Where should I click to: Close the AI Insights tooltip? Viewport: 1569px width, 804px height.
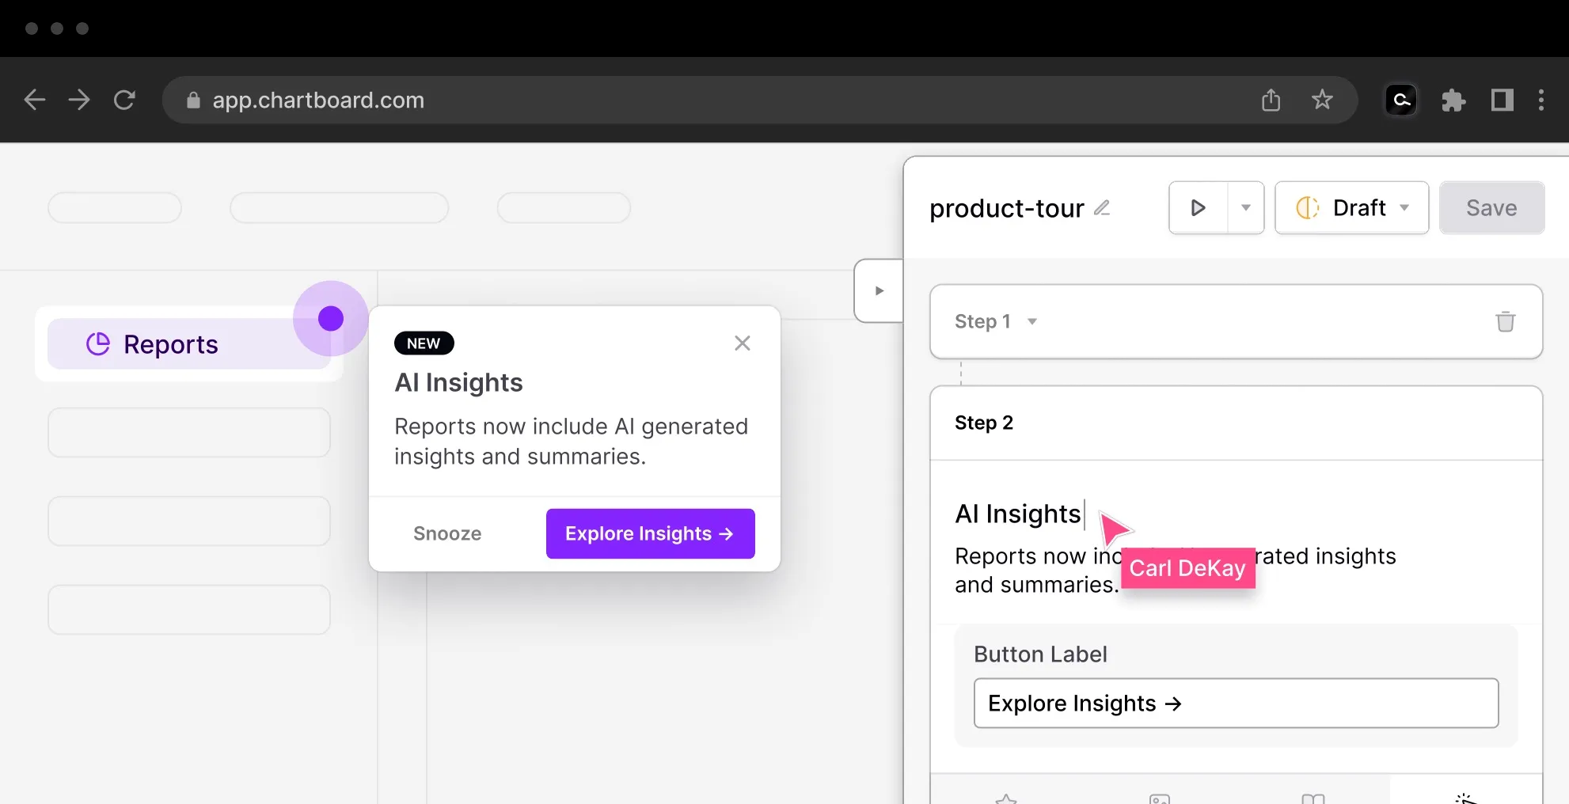[742, 343]
